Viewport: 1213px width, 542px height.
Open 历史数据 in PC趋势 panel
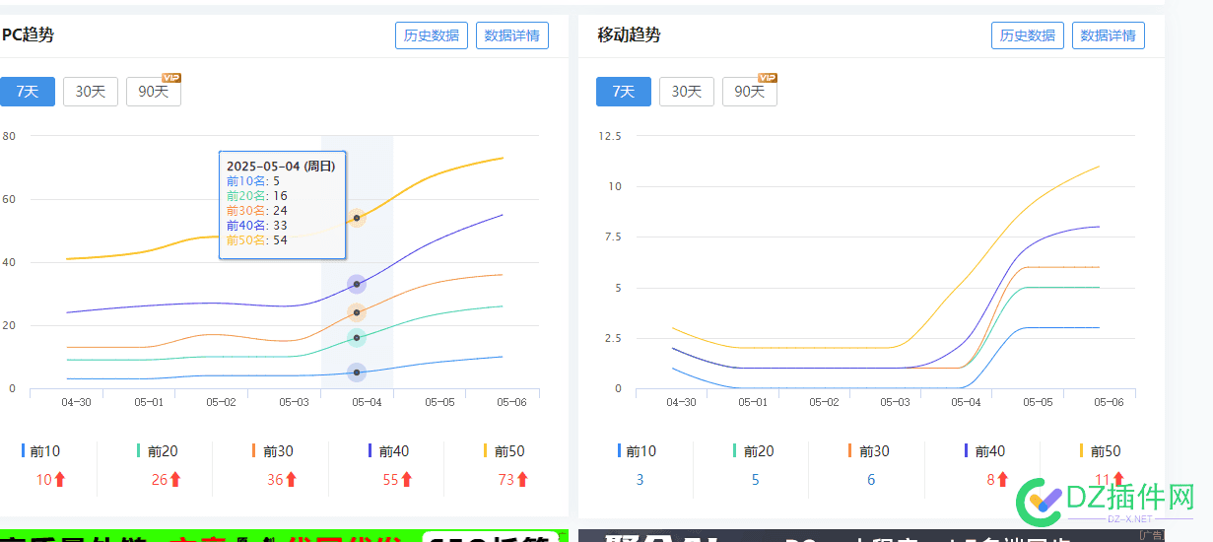click(432, 35)
